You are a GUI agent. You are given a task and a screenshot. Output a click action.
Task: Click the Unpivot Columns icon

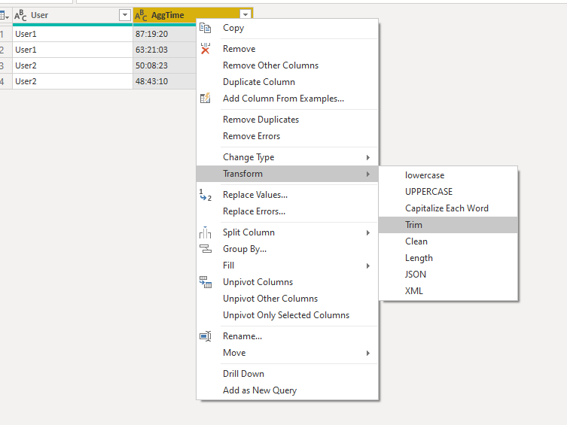click(x=206, y=282)
